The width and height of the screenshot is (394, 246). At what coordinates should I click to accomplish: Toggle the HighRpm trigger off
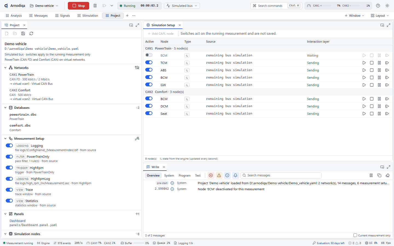point(9,168)
